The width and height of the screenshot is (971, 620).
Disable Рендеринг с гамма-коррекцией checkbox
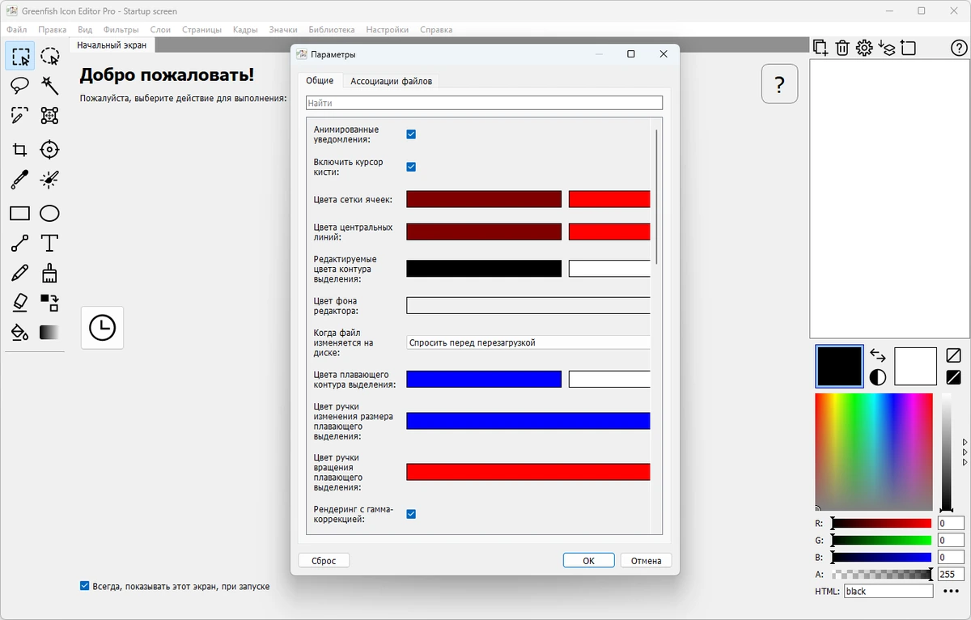(411, 514)
